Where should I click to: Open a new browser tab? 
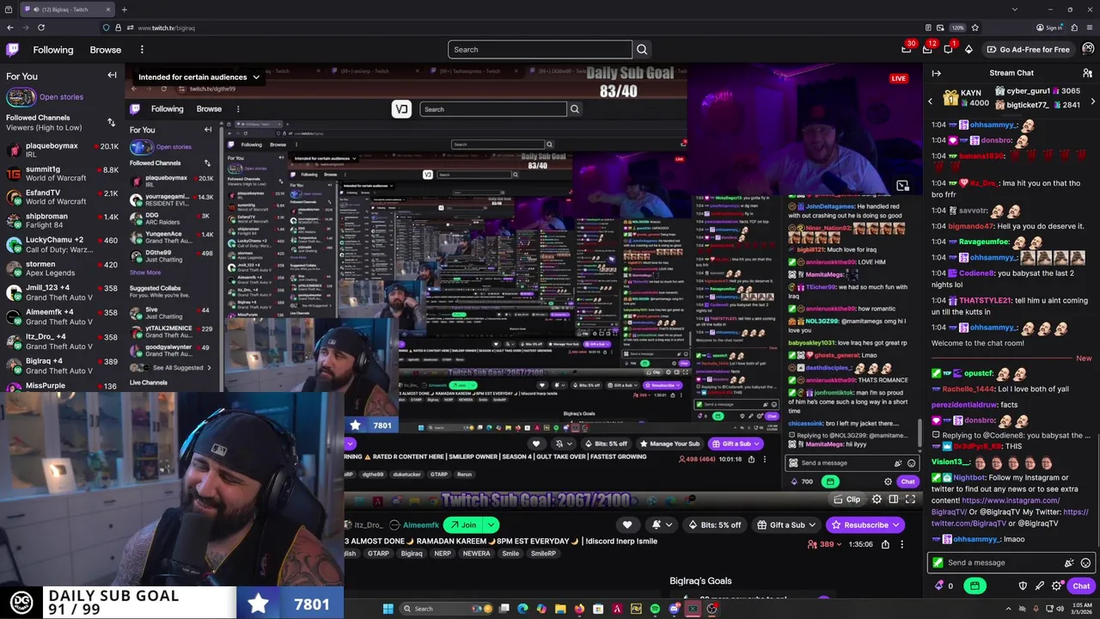click(x=125, y=9)
